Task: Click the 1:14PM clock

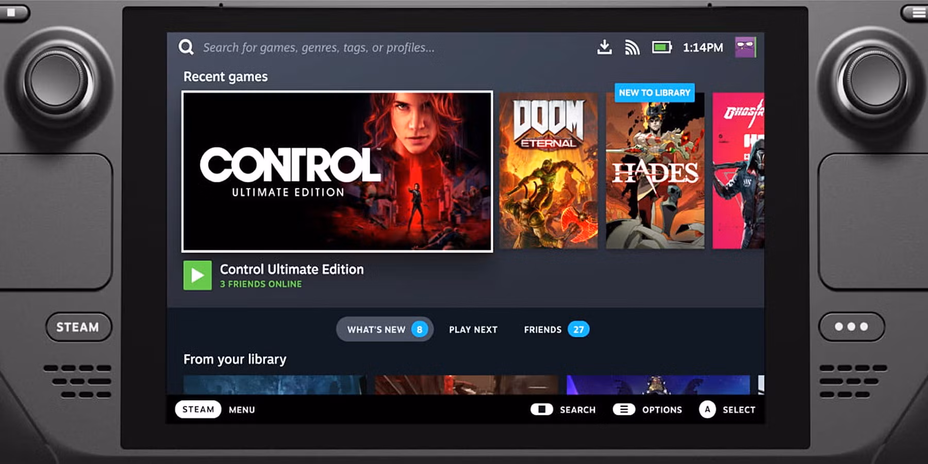Action: 703,47
